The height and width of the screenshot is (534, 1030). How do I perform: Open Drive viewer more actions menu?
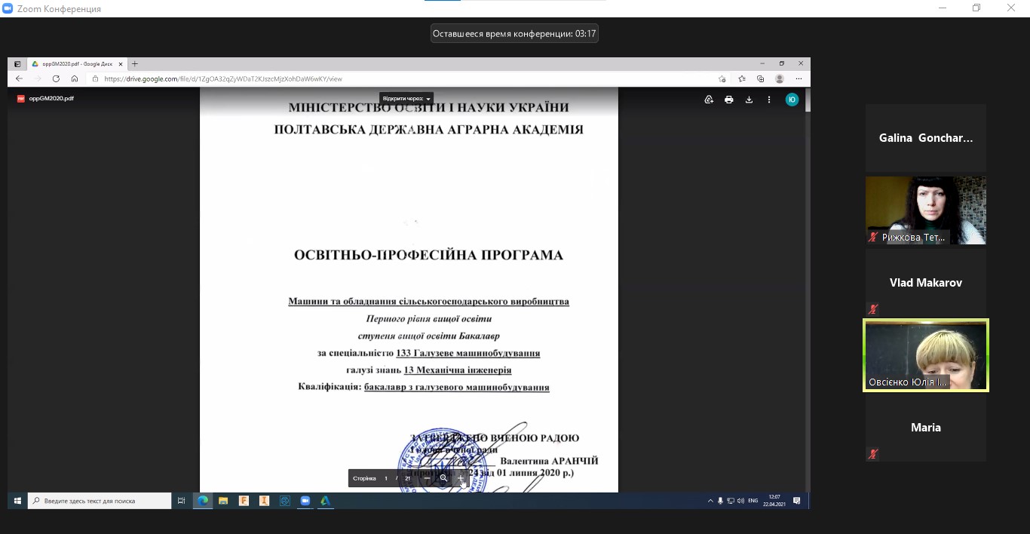(769, 100)
